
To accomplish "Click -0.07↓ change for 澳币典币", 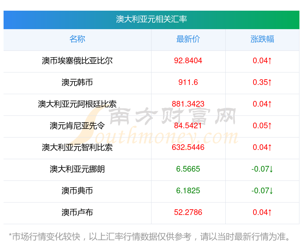I will (262, 191).
